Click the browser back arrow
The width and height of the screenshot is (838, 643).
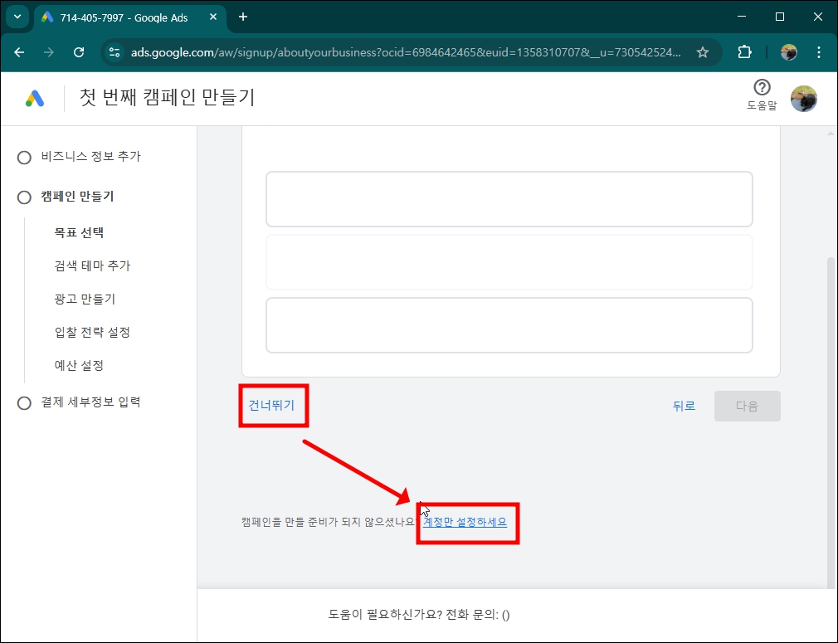click(x=19, y=51)
